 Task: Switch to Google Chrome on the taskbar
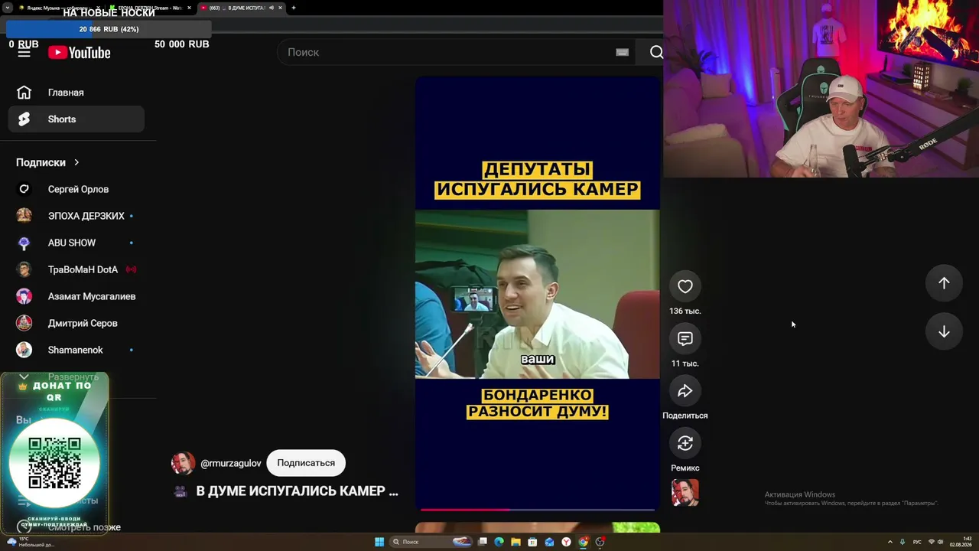click(583, 542)
